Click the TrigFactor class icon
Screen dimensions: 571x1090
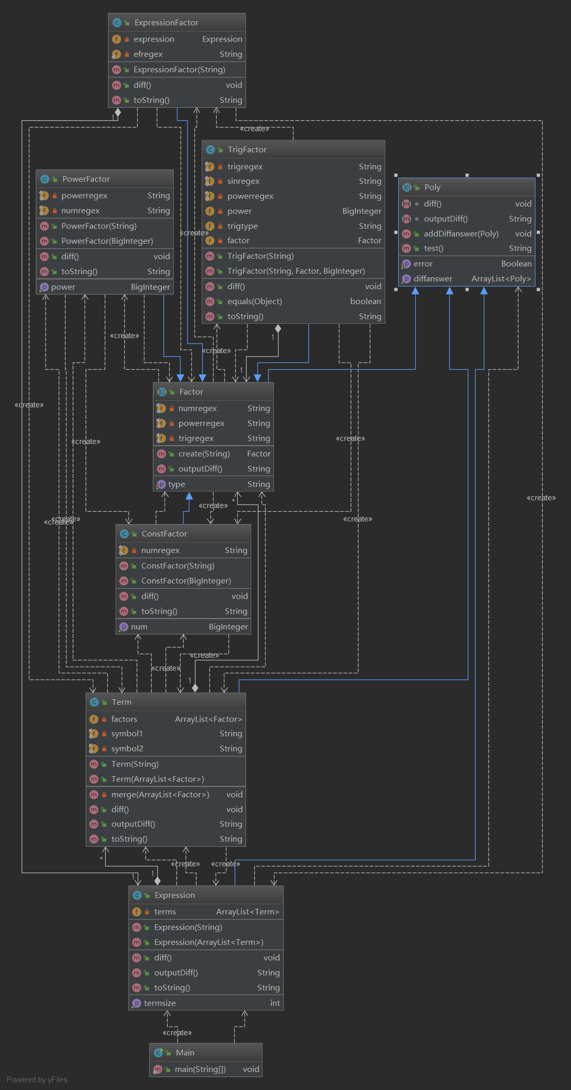click(210, 150)
